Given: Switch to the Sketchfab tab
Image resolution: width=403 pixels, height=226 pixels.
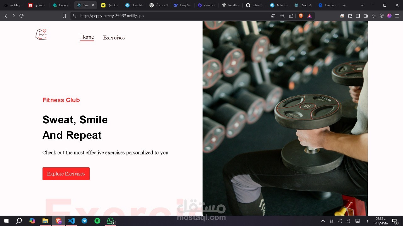Looking at the screenshot, I should pyautogui.click(x=134, y=5).
